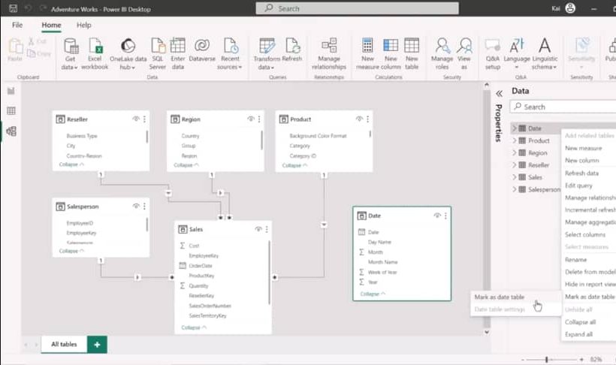616x365 pixels.
Task: Expand Product in the Data pane
Action: (x=515, y=140)
